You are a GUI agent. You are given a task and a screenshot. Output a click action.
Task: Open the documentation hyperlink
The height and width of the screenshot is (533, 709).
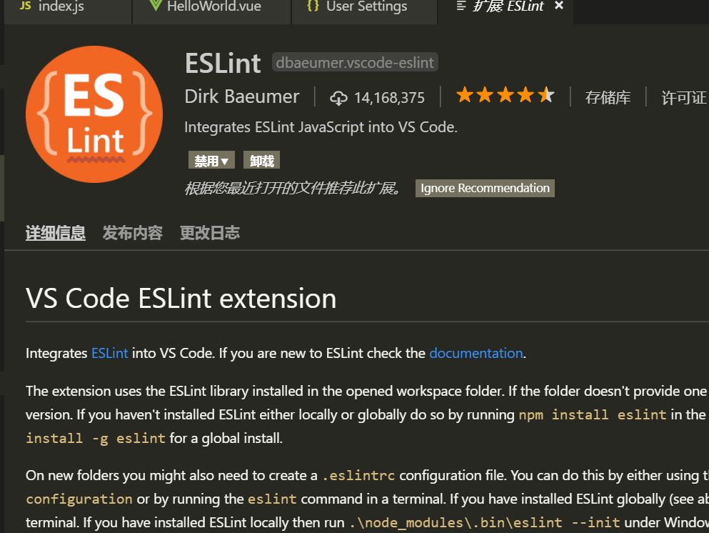pos(476,354)
